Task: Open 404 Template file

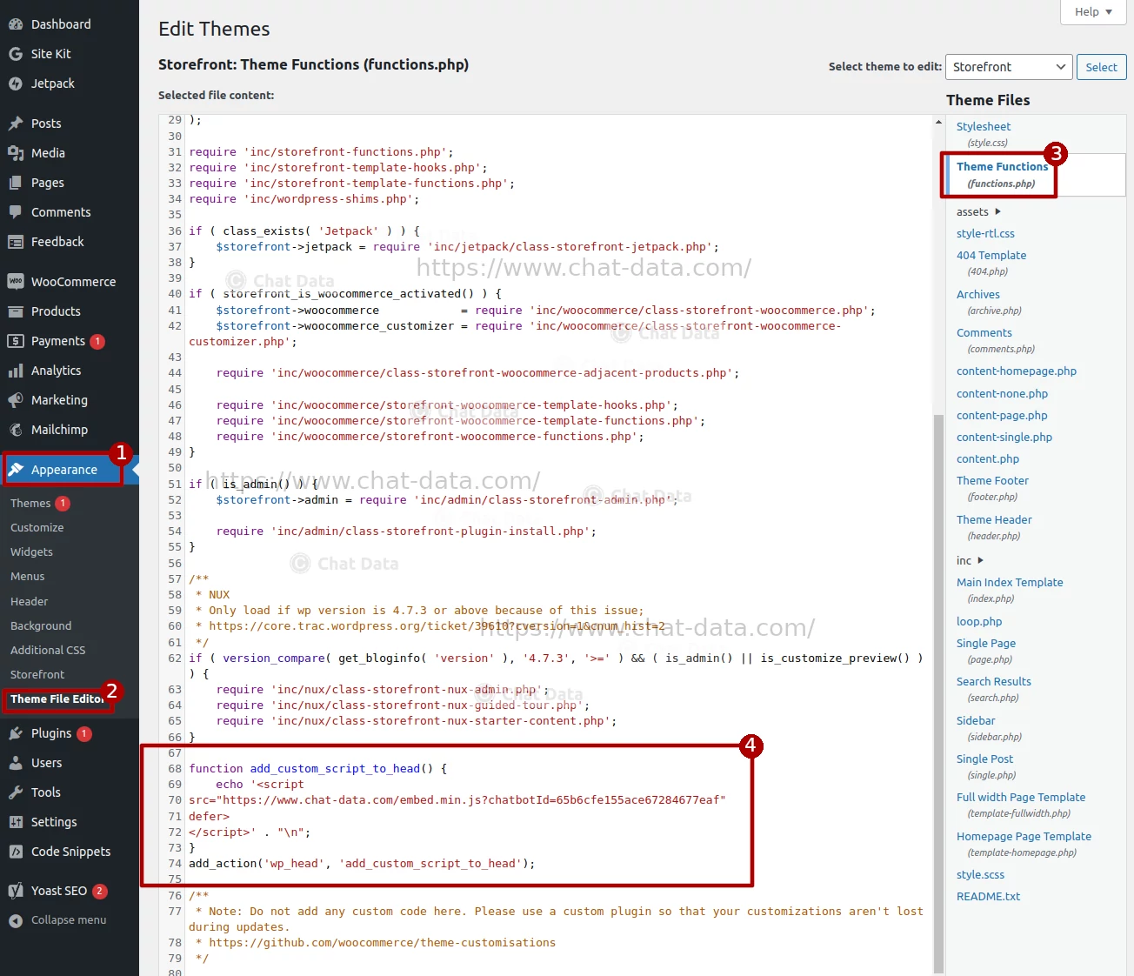Action: click(991, 263)
